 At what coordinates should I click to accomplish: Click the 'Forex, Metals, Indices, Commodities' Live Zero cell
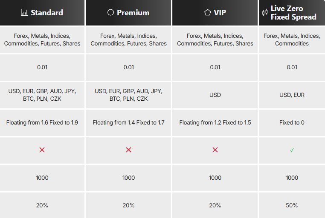[x=292, y=40]
